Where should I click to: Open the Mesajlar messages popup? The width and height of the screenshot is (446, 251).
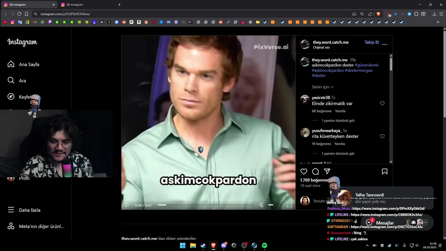397,222
